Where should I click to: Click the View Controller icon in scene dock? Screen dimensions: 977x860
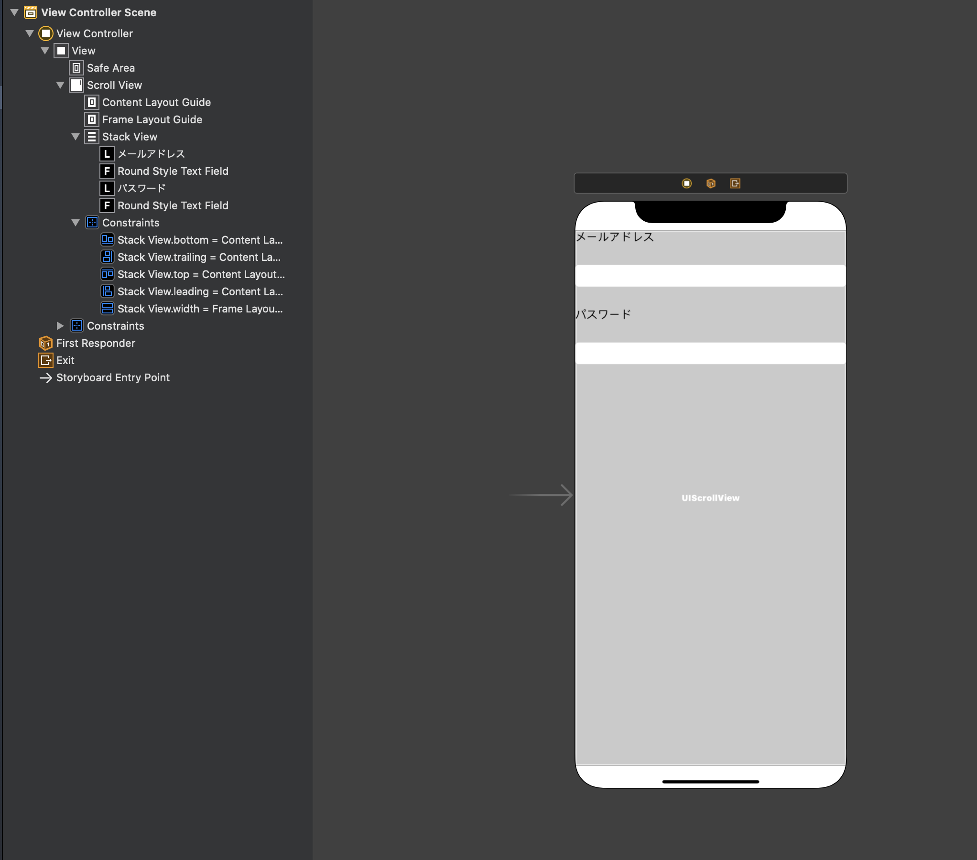686,183
